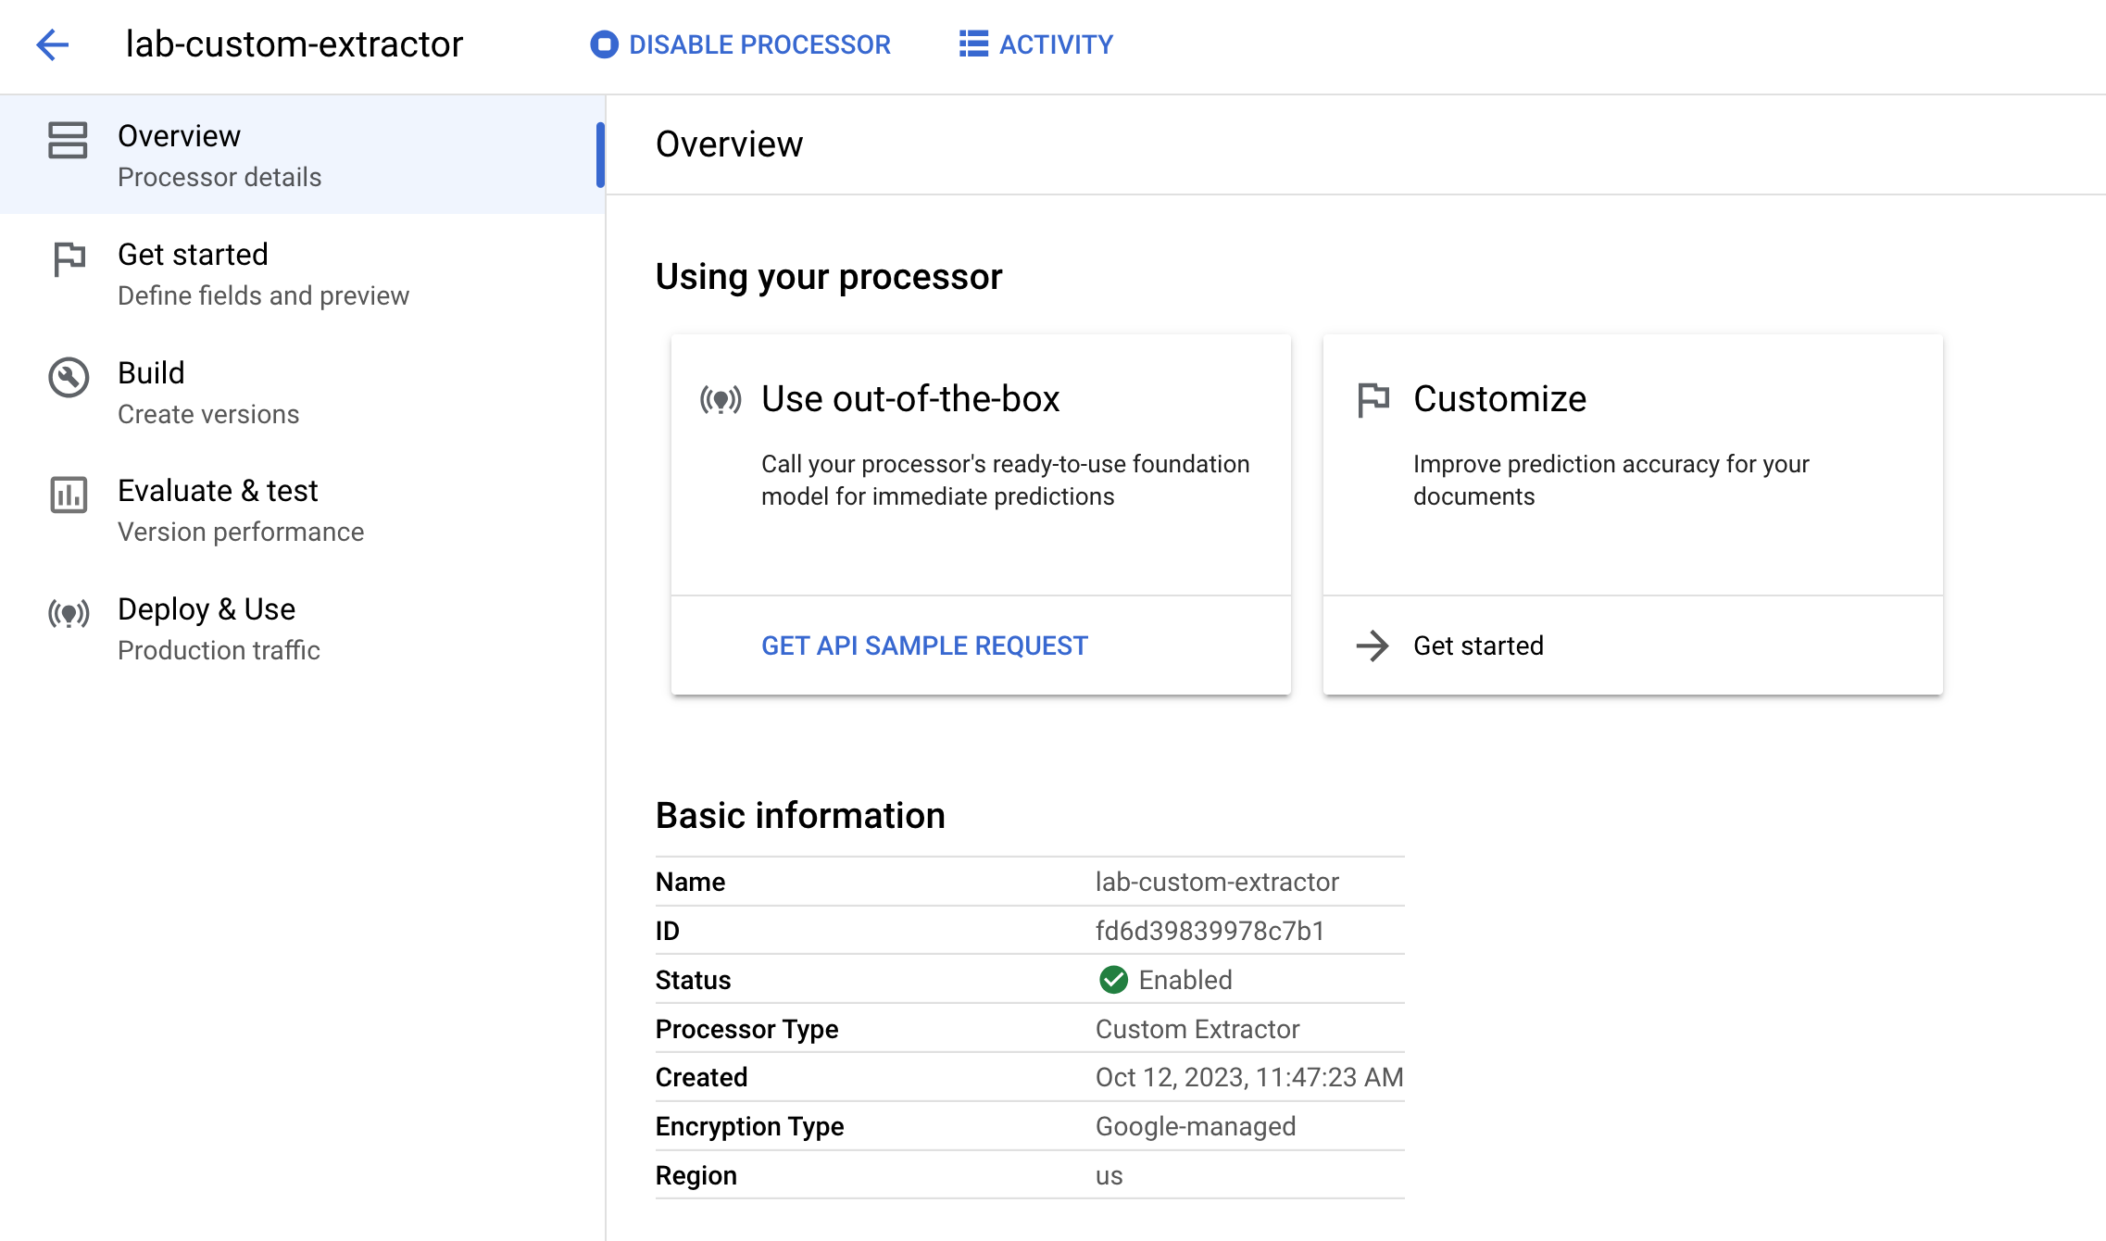Navigate back using the back arrow
2106x1241 pixels.
pyautogui.click(x=53, y=44)
